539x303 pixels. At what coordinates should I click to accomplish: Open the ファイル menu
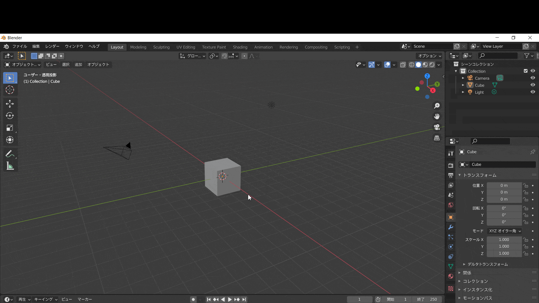coord(20,46)
